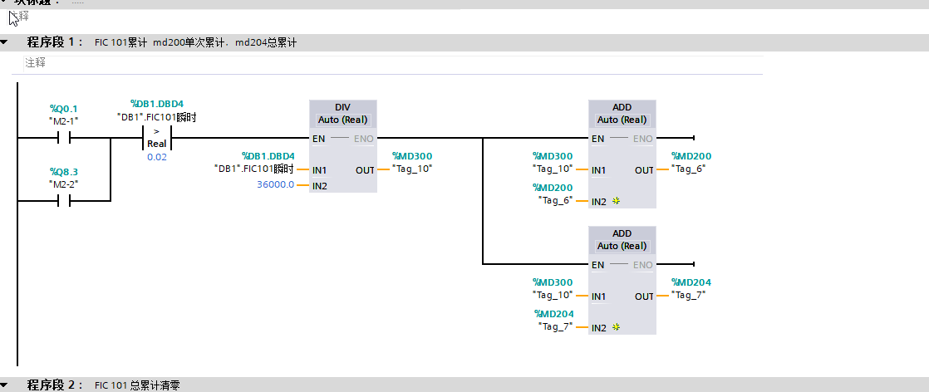Open the DIV block Auto (Real) type selector
The width and height of the screenshot is (929, 392).
pyautogui.click(x=342, y=120)
